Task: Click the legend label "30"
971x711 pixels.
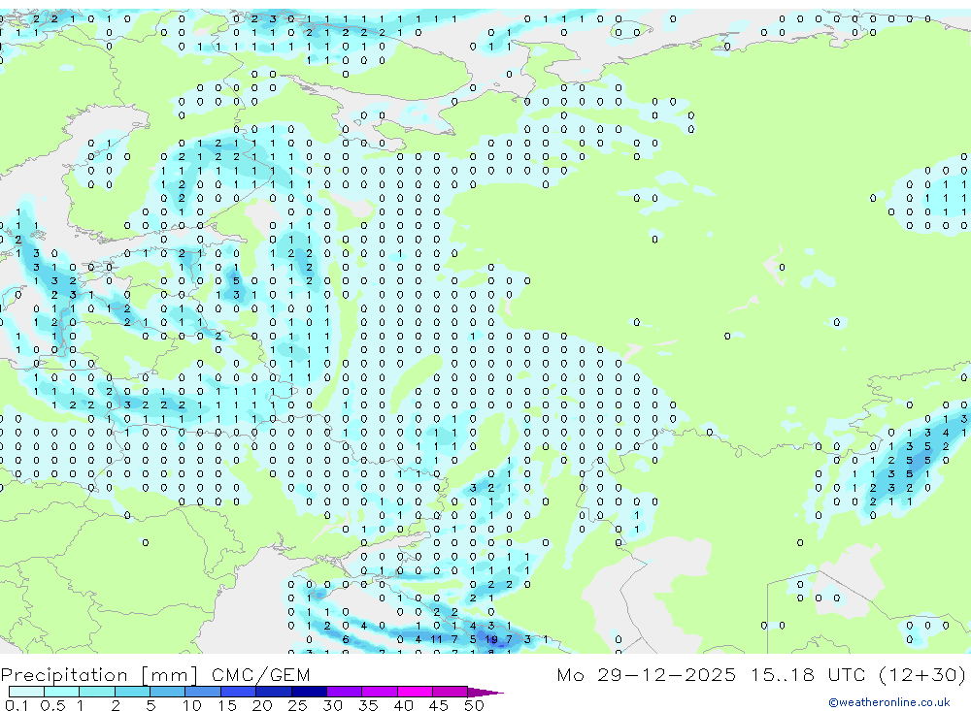Action: pos(332,705)
